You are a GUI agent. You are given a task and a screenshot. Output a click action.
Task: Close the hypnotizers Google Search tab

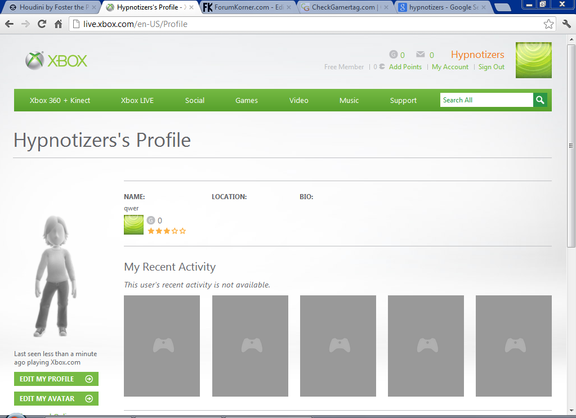(x=484, y=7)
